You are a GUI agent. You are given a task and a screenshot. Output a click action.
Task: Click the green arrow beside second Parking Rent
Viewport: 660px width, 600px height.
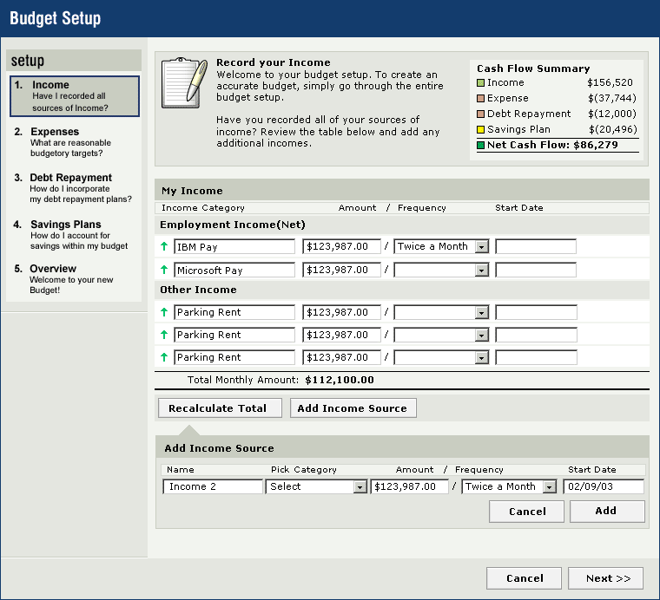click(164, 335)
